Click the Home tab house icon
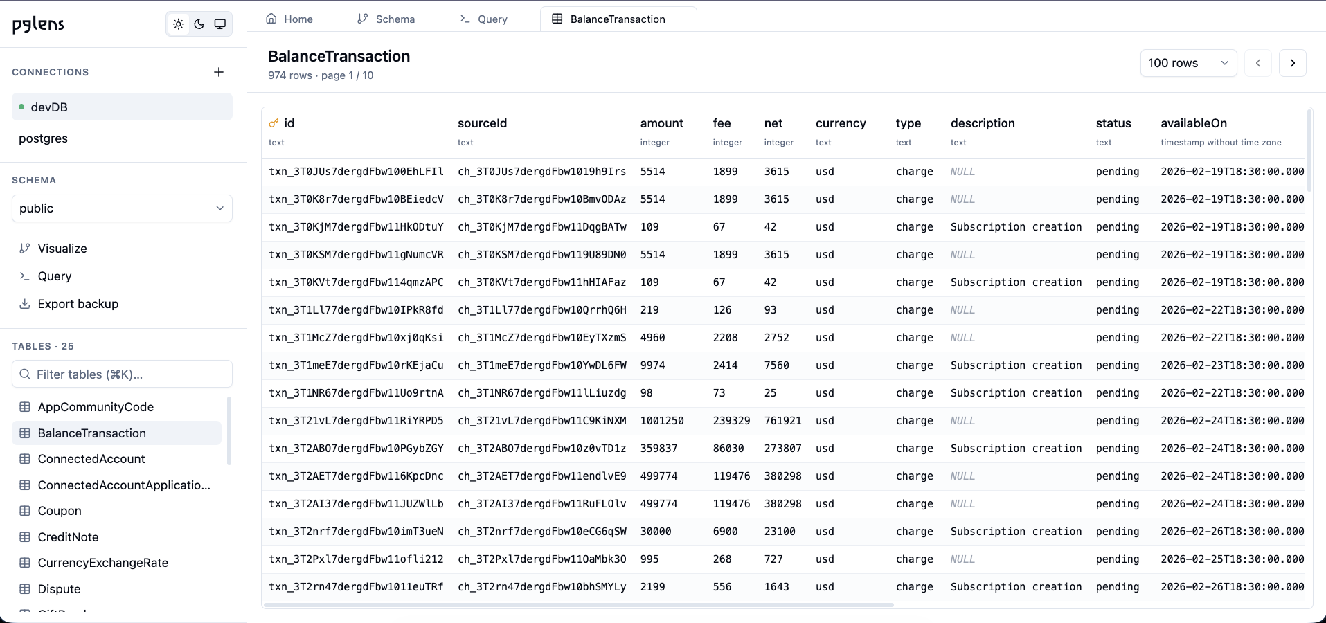 (271, 19)
